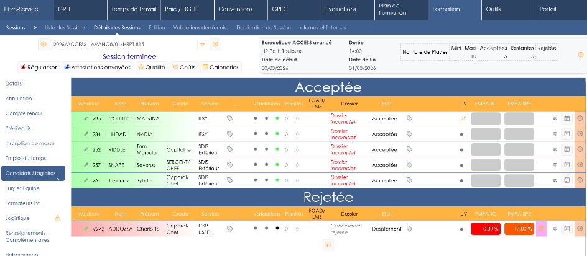Screen dimensions: 587x256
Task: Switch to Validations dernier niv. tab
Action: tap(201, 28)
